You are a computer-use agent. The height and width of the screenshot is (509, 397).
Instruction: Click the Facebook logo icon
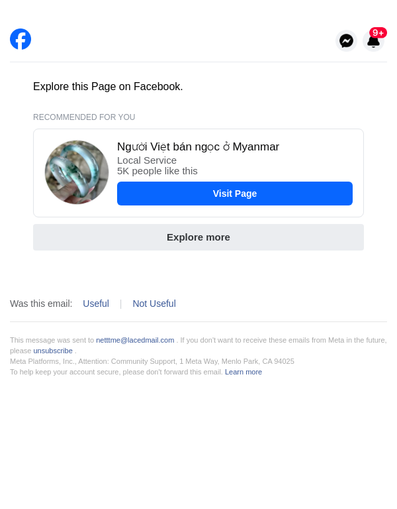point(21,39)
